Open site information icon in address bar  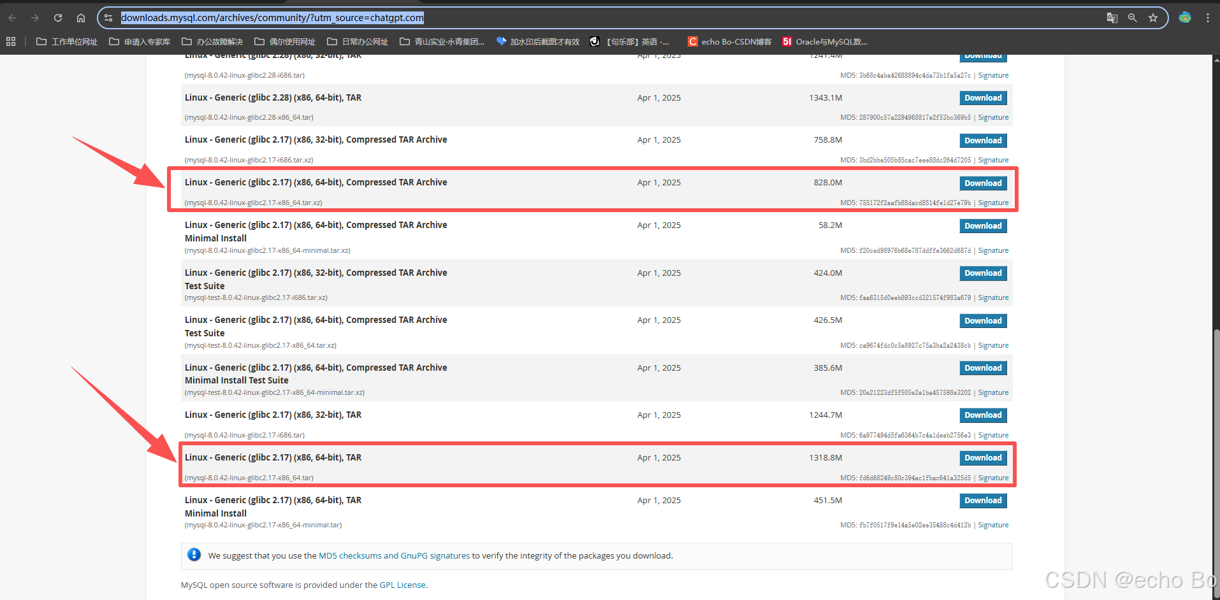[108, 18]
